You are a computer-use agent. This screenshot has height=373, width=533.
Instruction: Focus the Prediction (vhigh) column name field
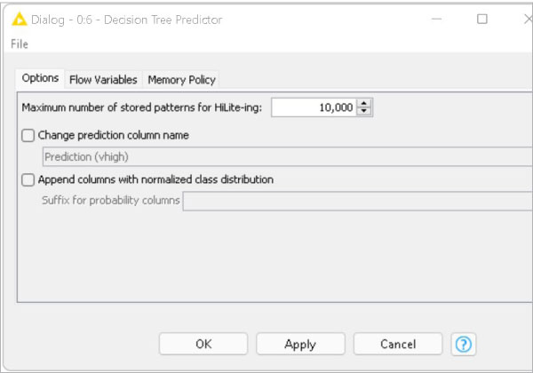(286, 157)
